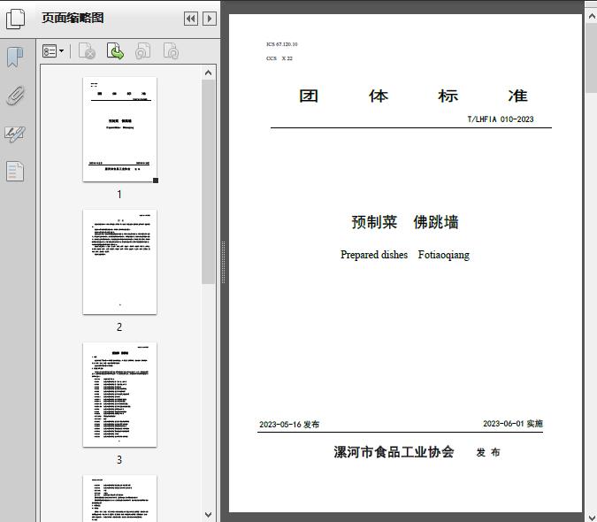Image resolution: width=597 pixels, height=522 pixels.
Task: Open the signatures panel
Action: 15,134
